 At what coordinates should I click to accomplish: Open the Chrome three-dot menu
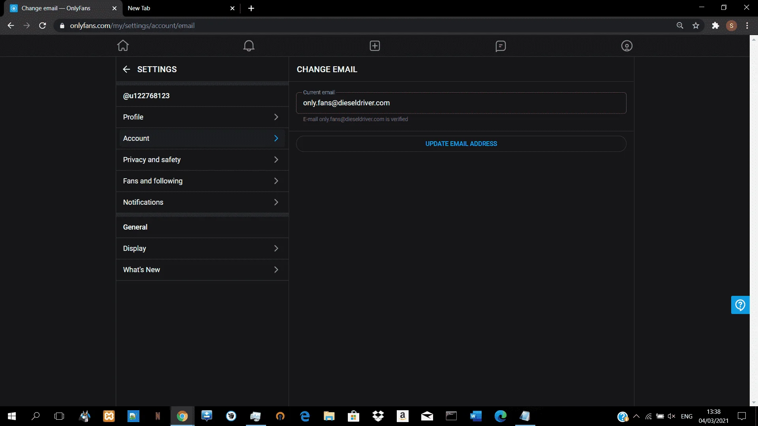pyautogui.click(x=747, y=26)
